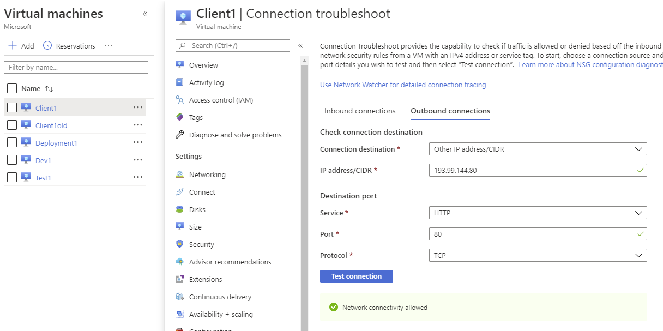Image resolution: width=663 pixels, height=331 pixels.
Task: Check the Dev1 virtual machine checkbox
Action: click(x=11, y=160)
